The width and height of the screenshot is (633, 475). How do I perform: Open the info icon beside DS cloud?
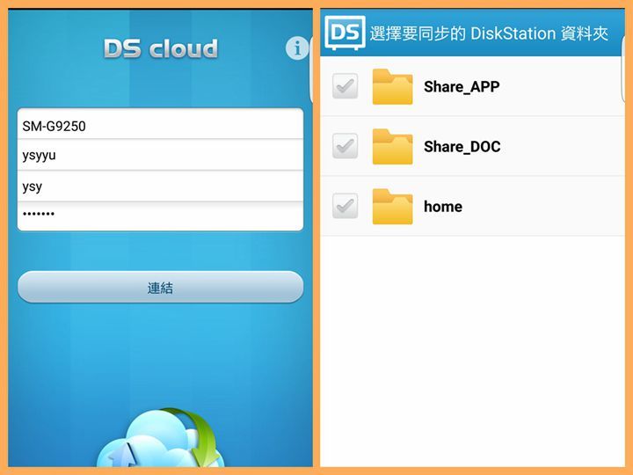297,48
